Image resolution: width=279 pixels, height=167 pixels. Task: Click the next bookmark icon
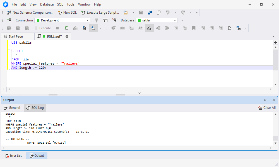pyautogui.click(x=212, y=28)
